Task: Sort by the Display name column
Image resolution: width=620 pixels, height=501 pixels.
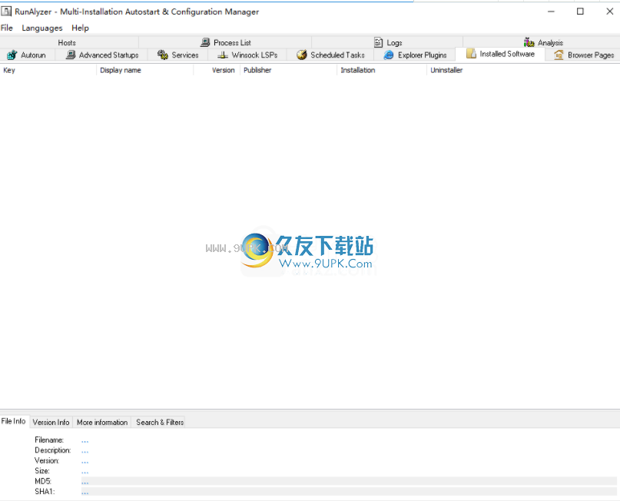Action: point(144,70)
